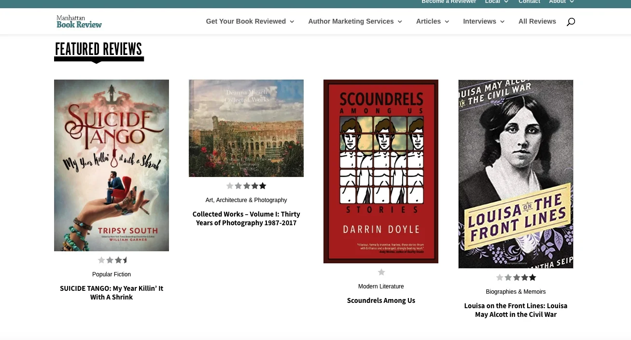The image size is (631, 340).
Task: Click star rating under Suicide Tango cover
Action: (x=113, y=260)
